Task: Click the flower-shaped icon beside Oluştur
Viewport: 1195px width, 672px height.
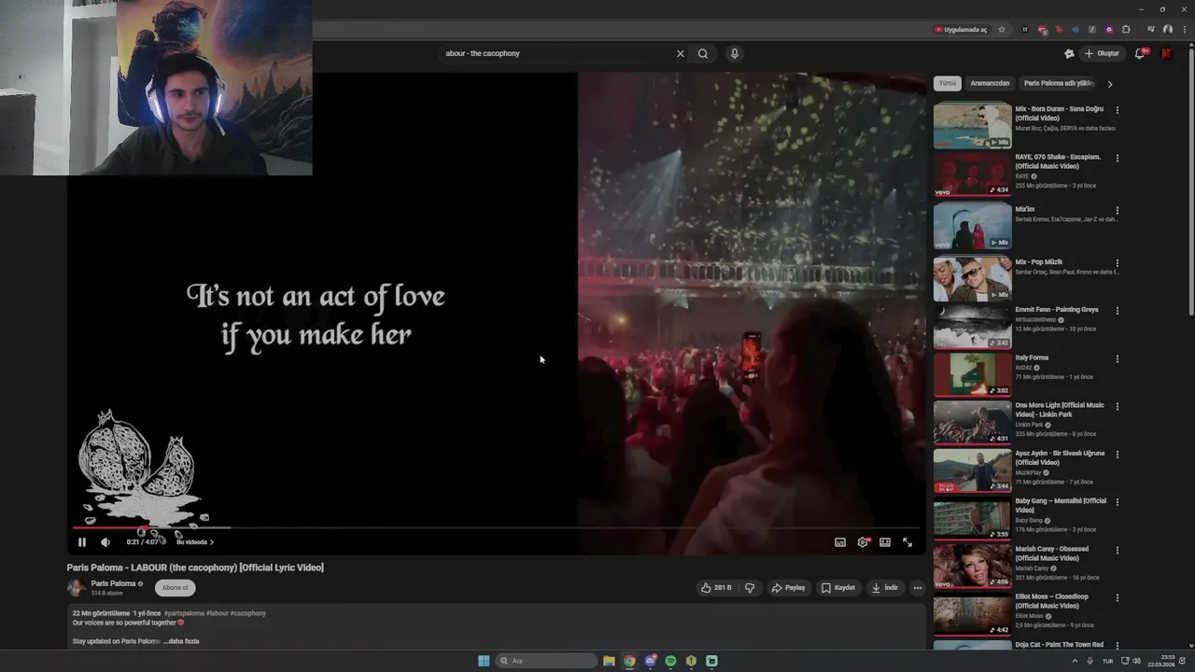Action: (x=1069, y=53)
